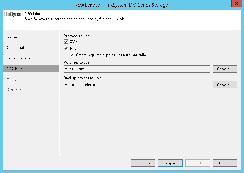This screenshot has width=244, height=173.
Task: Click the Finish button
Action: click(x=198, y=163)
